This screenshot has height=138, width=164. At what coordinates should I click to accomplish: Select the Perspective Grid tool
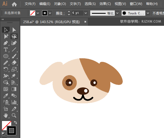coord(14,82)
